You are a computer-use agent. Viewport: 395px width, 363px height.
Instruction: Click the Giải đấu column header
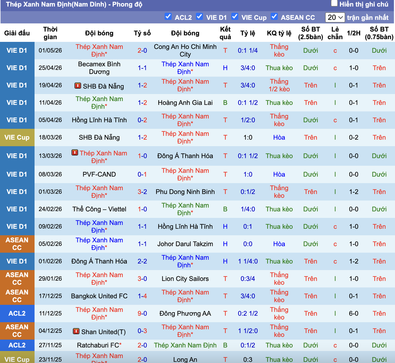tap(17, 33)
